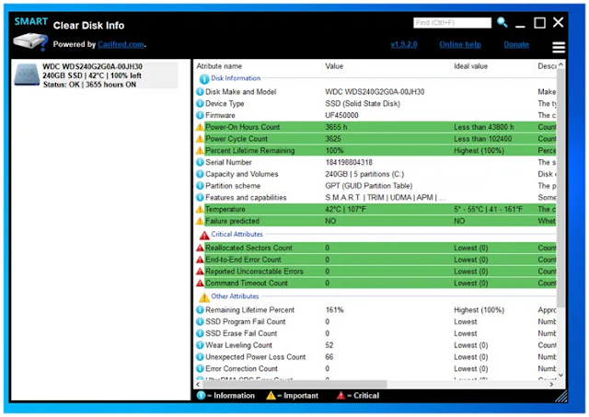
Task: Click the v1.9.2.0 version link
Action: [x=404, y=44]
